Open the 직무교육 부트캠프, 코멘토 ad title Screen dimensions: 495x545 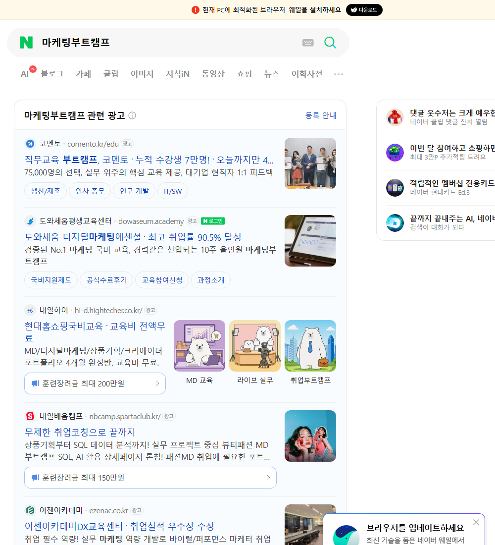149,160
